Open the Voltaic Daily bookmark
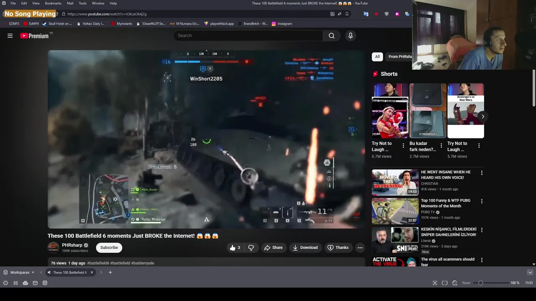The image size is (536, 301). [90, 24]
